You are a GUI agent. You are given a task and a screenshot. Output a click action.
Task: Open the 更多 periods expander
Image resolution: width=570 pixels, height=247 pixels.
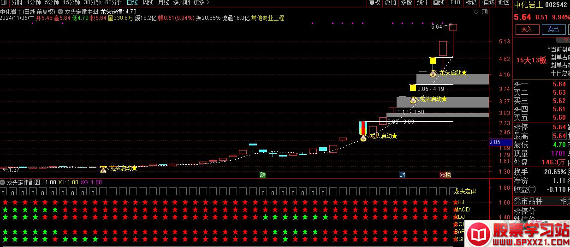[x=199, y=3]
